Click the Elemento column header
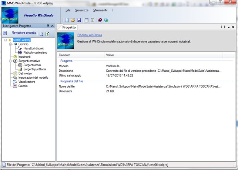The height and width of the screenshot is (170, 238). (x=81, y=55)
